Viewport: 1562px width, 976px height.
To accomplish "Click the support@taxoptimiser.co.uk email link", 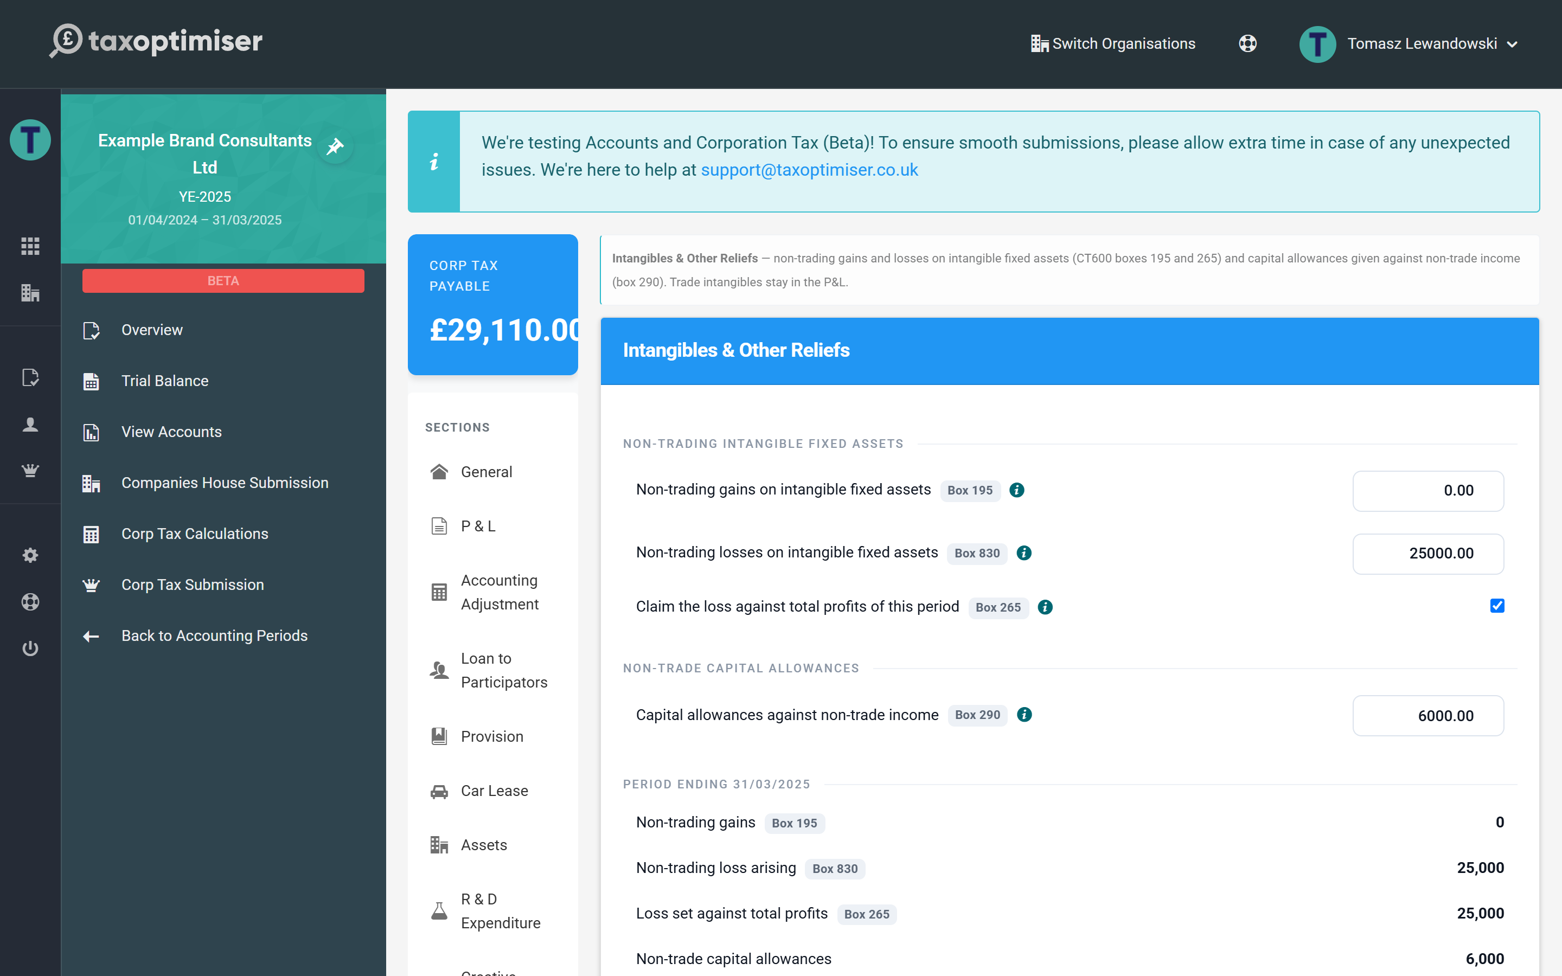I will tap(809, 170).
